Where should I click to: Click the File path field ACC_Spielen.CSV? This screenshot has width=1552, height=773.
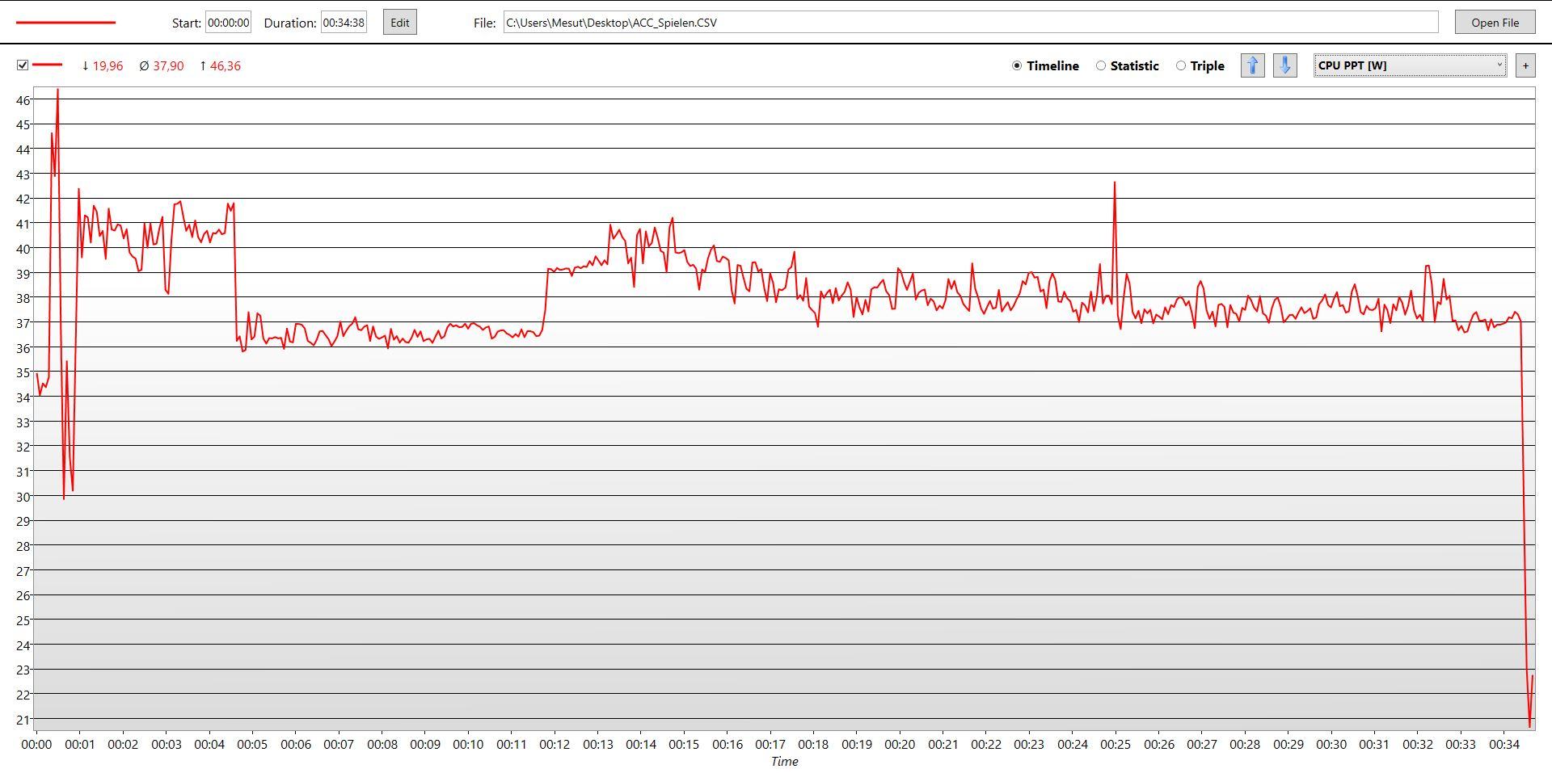pos(970,23)
